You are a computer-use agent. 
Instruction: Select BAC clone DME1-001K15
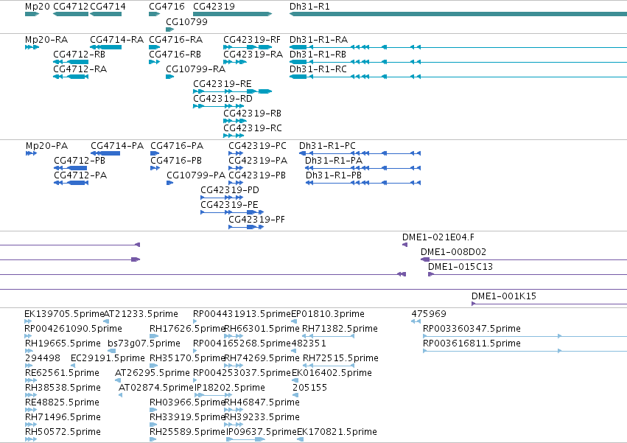click(x=504, y=296)
